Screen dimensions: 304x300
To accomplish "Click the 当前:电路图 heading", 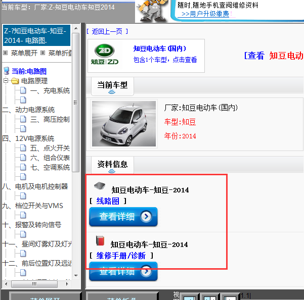I will (x=29, y=71).
